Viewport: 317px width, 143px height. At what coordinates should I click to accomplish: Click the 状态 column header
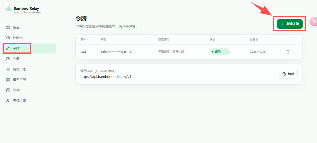pyautogui.click(x=212, y=40)
